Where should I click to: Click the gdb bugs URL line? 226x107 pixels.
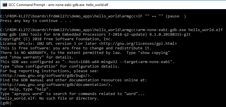point(46,76)
